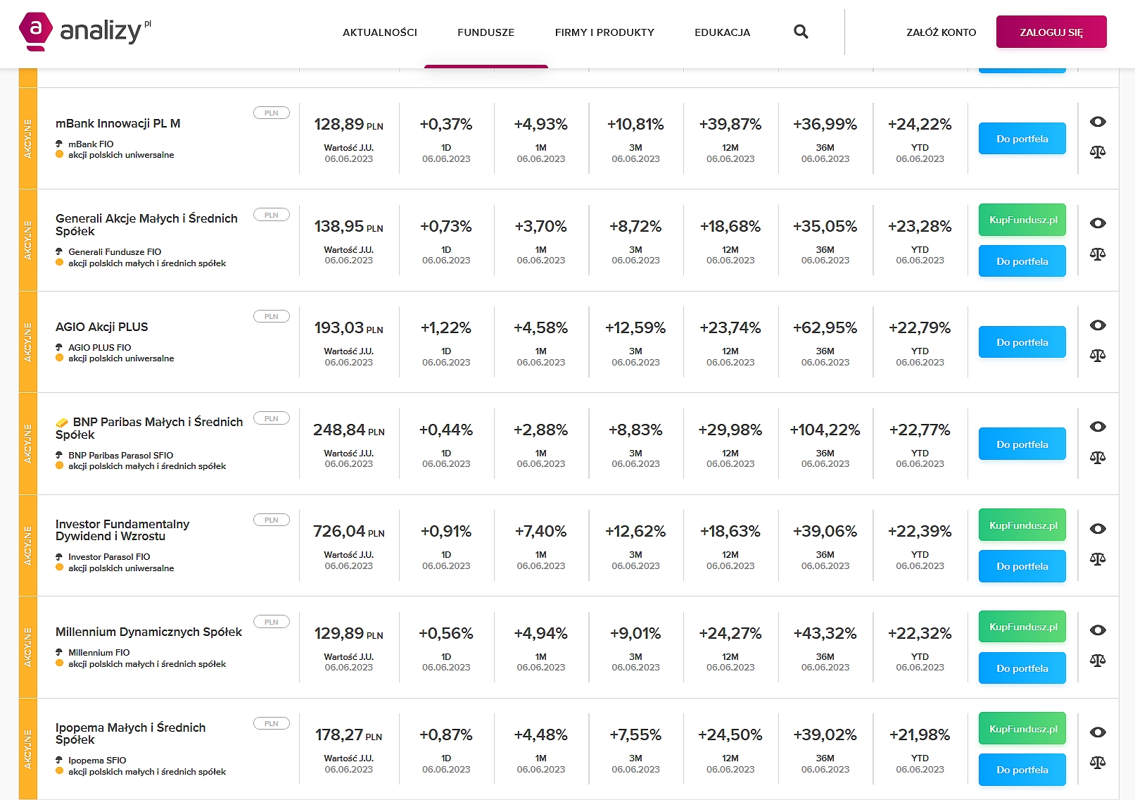The image size is (1135, 800).
Task: Add Ipopema Małych i Średnich to portfolio
Action: (x=1022, y=770)
